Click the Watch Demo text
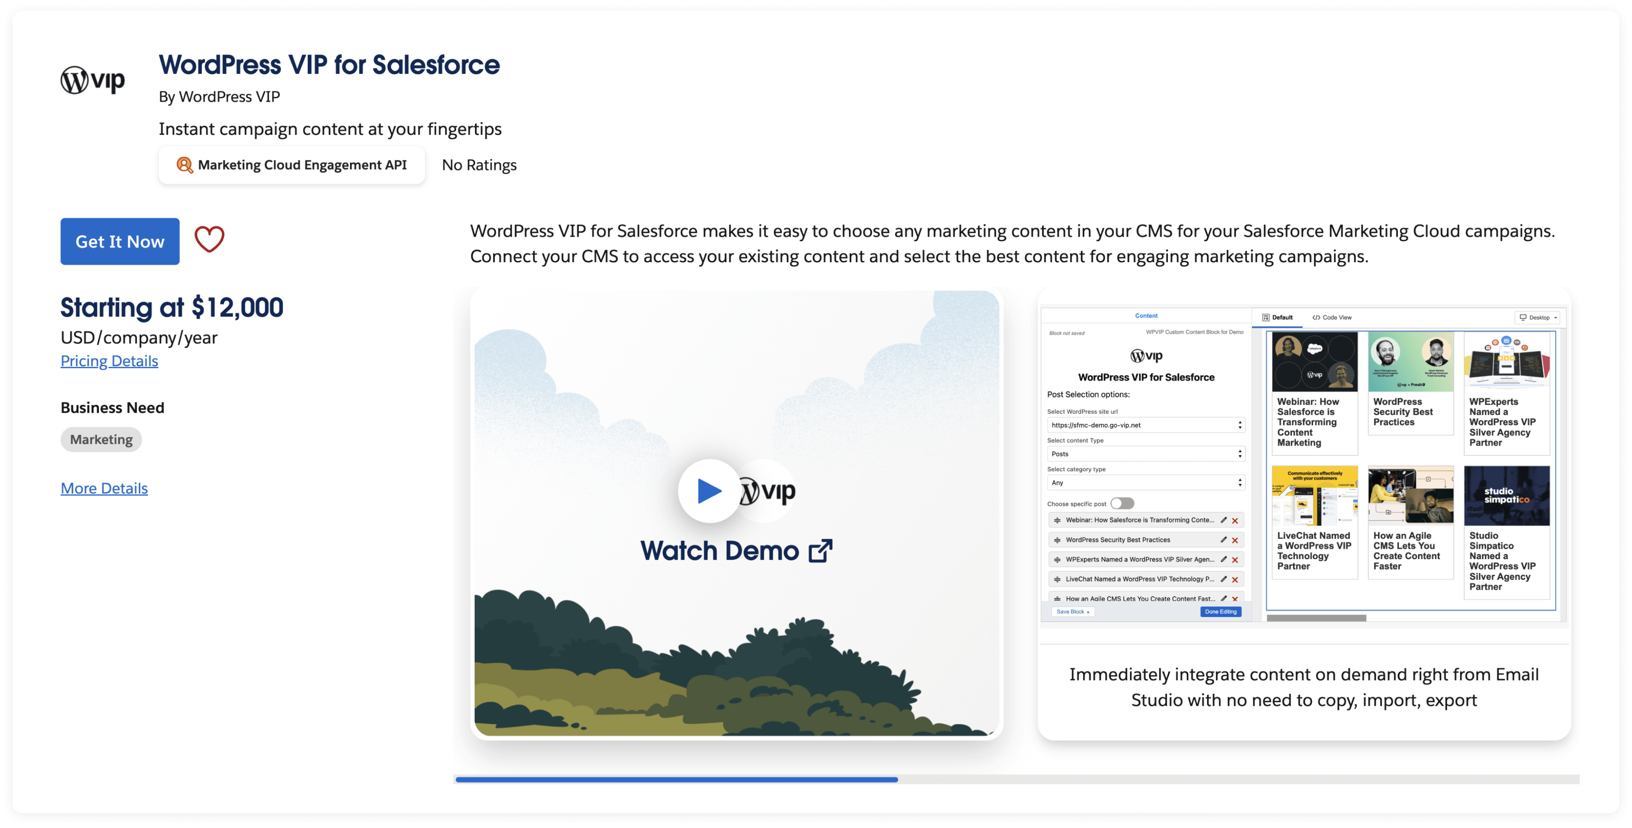The image size is (1632, 828). pyautogui.click(x=720, y=551)
